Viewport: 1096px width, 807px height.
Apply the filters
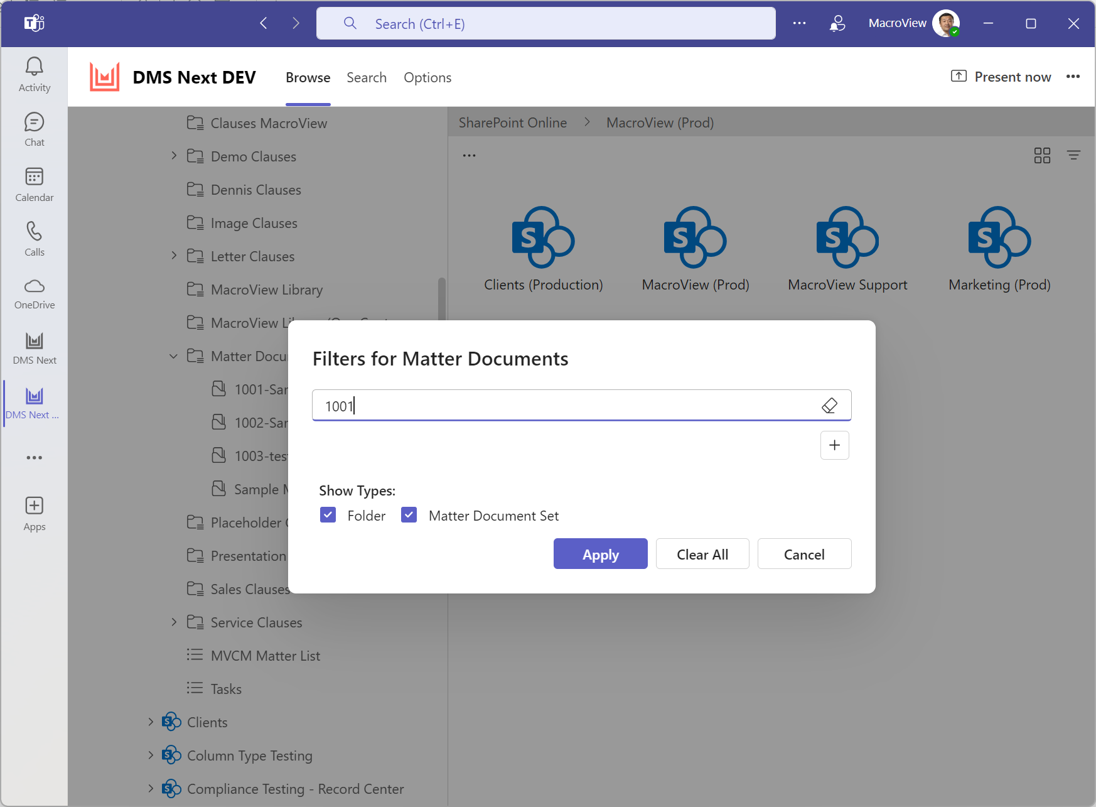pyautogui.click(x=600, y=554)
